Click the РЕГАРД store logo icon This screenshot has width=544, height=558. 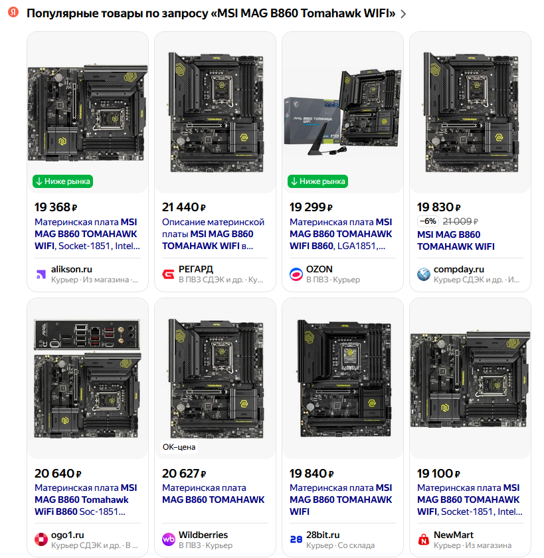[x=168, y=274]
